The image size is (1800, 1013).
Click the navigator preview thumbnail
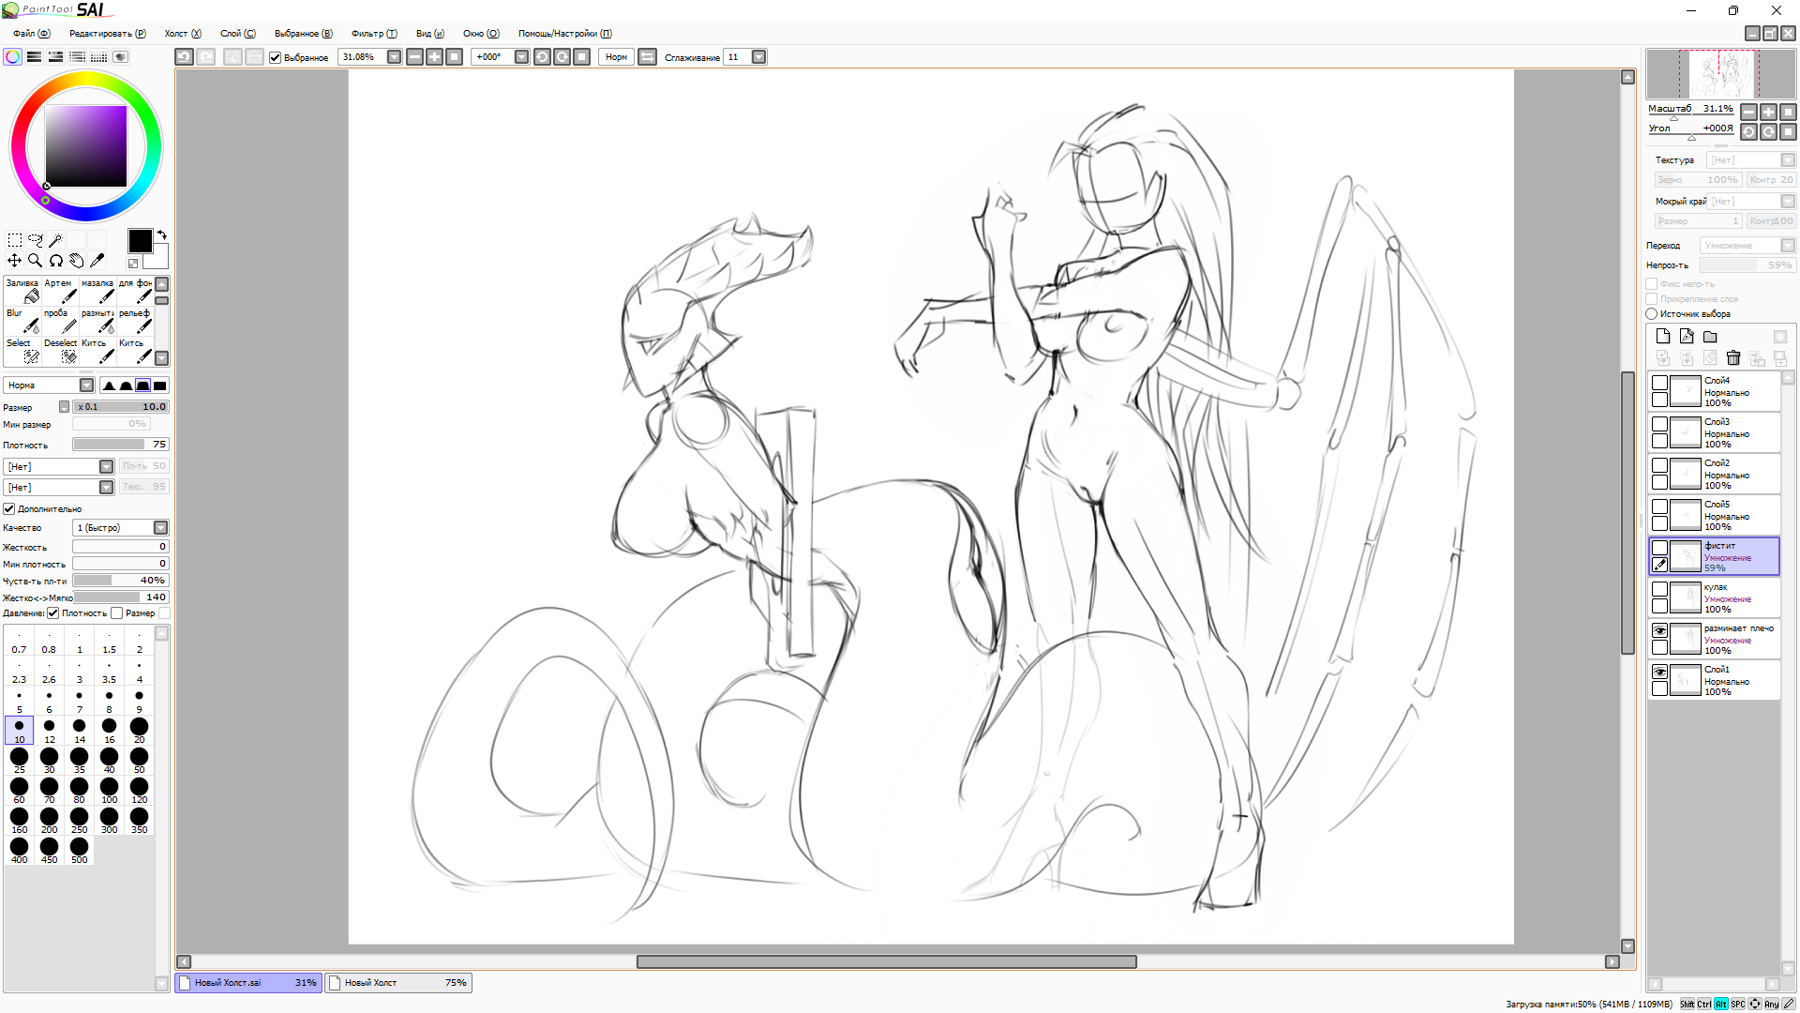pyautogui.click(x=1721, y=74)
